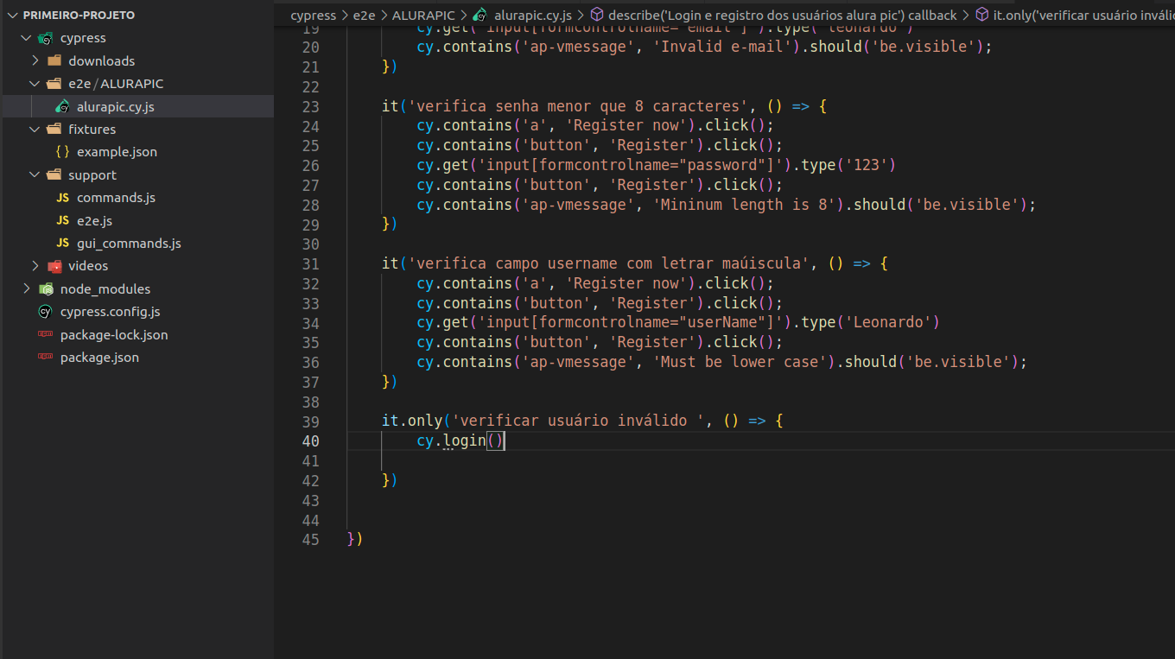
Task: Click the alurapic.cy.js Cypress file icon in tree
Action: 62,106
